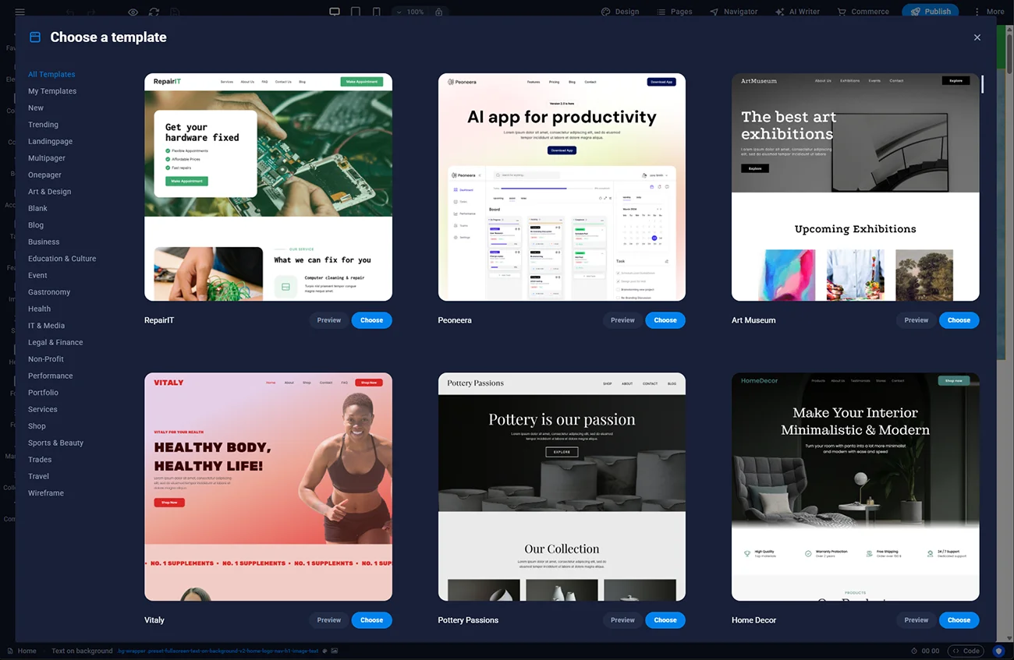Screen dimensions: 1014x660
Task: Open the More options menu
Action: pyautogui.click(x=988, y=12)
